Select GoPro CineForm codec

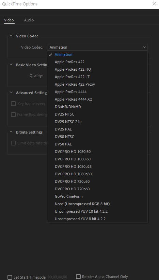(97, 196)
